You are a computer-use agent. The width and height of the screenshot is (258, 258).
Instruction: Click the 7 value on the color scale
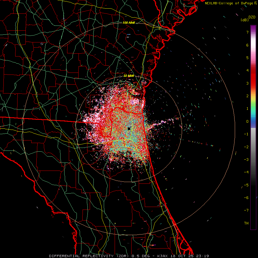247,32
